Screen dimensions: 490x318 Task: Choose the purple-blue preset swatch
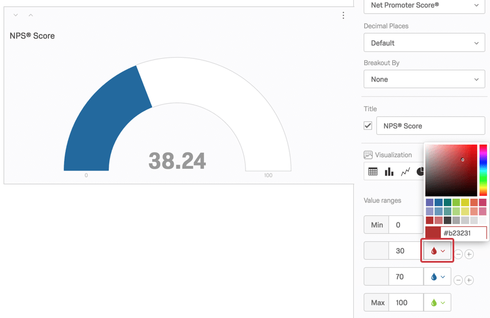click(429, 202)
